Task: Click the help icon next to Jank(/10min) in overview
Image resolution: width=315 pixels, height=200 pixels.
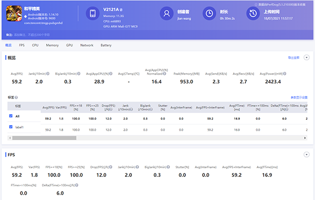Action: click(48, 73)
